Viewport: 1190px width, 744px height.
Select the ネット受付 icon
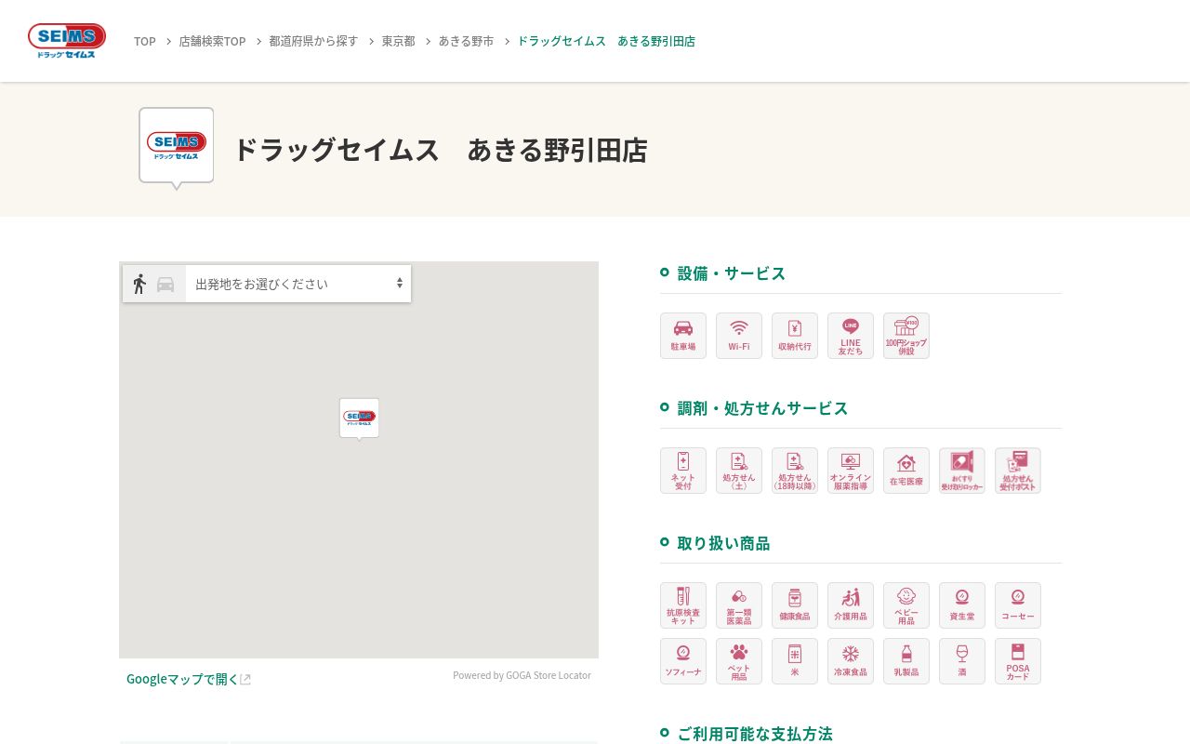[683, 471]
